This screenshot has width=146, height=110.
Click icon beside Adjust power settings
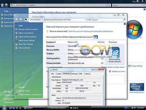(16, 40)
